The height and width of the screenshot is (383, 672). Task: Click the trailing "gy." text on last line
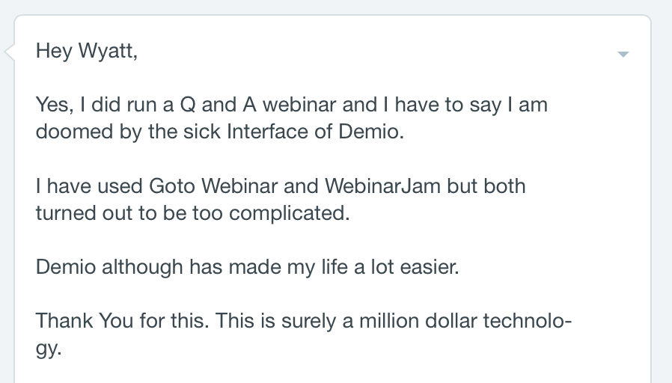[x=49, y=349]
